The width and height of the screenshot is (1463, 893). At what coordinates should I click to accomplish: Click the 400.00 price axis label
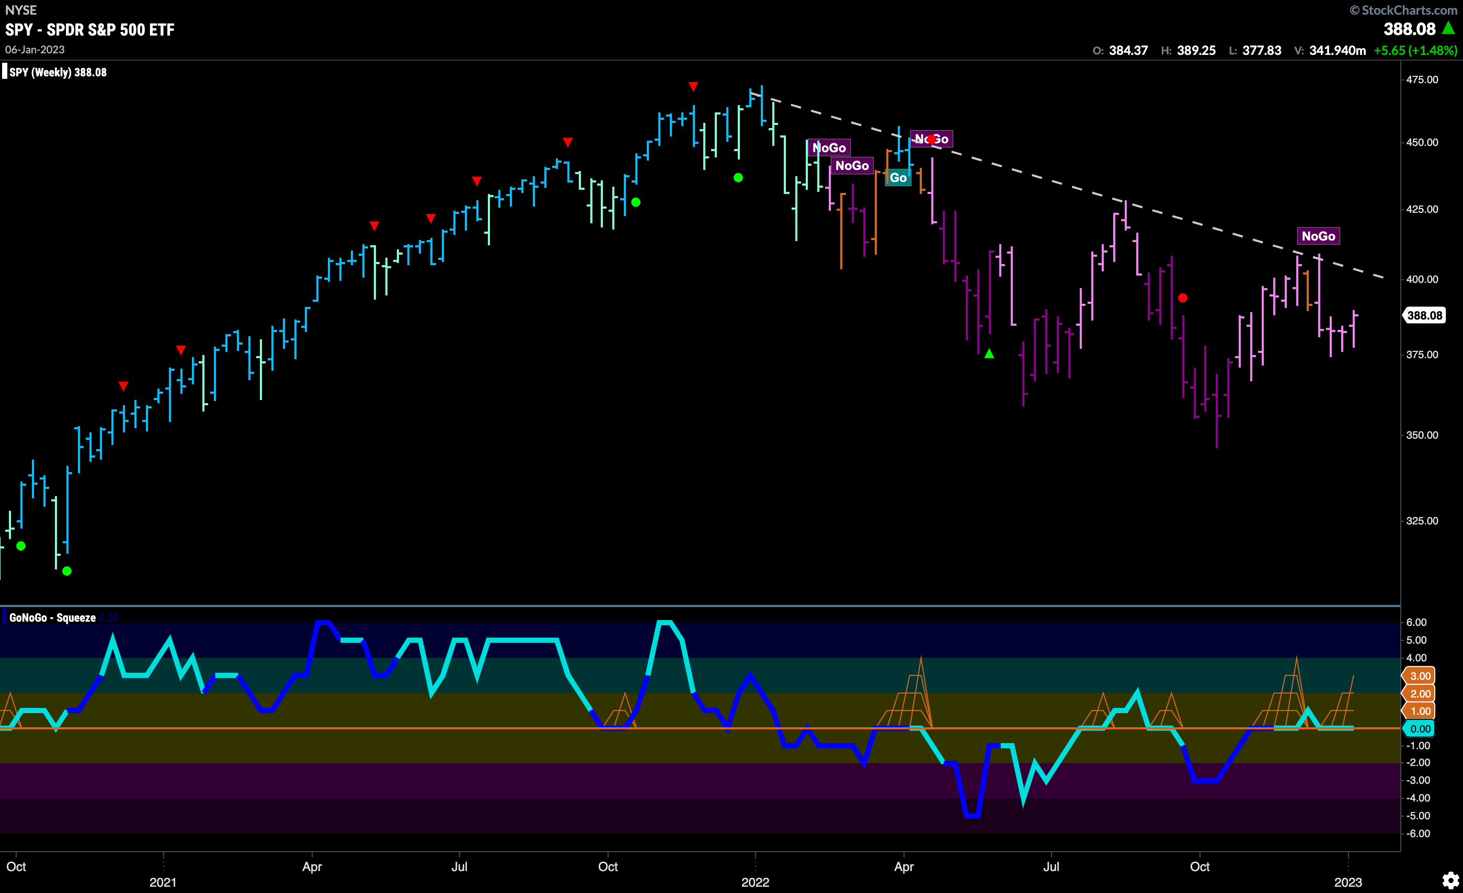coord(1422,279)
